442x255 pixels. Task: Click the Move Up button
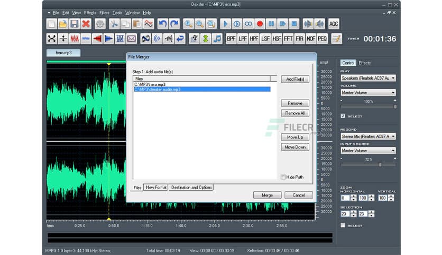(x=295, y=137)
